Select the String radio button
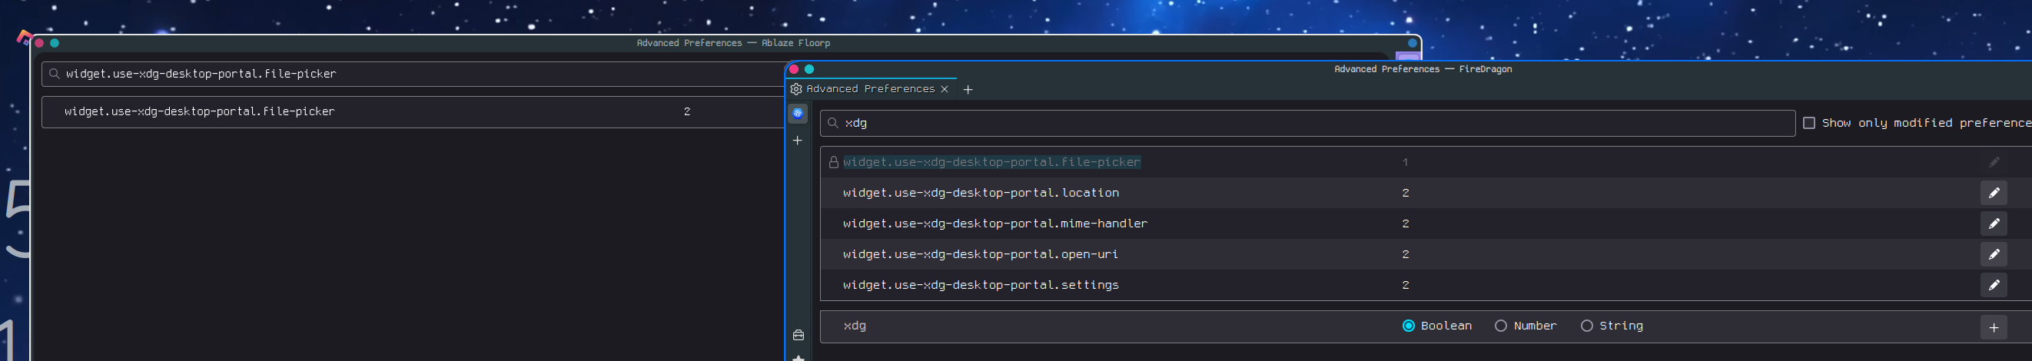This screenshot has height=361, width=2032. pos(1586,326)
